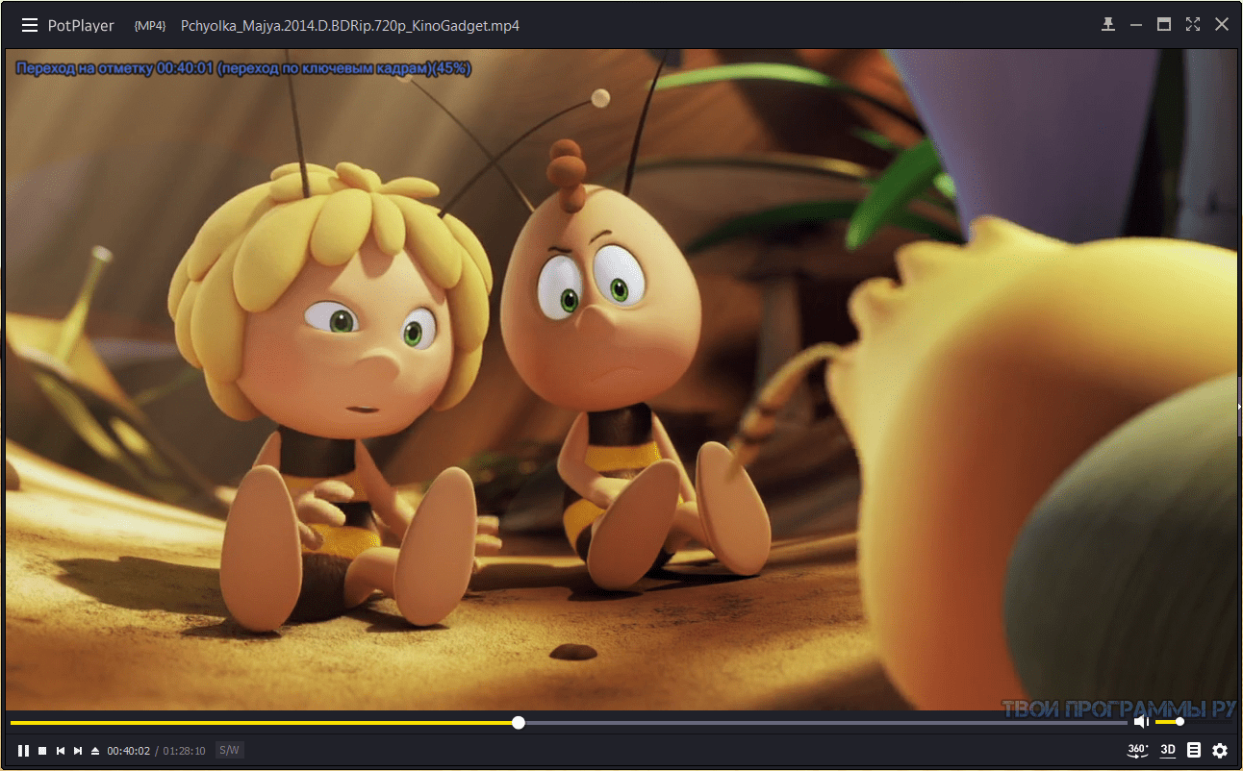Viewport: 1243px width, 771px height.
Task: Click the current time 00:40:02
Action: click(x=128, y=751)
